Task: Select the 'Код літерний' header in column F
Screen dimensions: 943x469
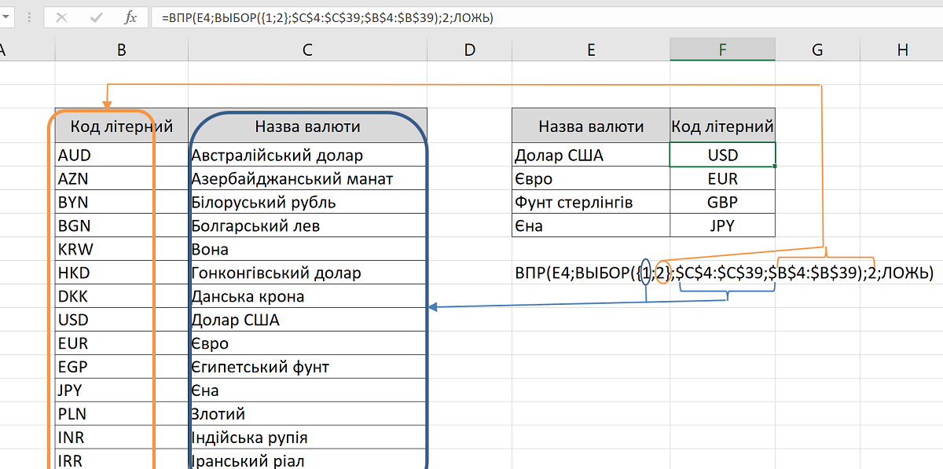Action: (722, 126)
